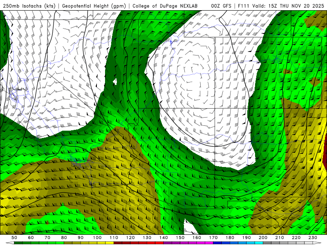Click the 210 knot legend label

[x=280, y=238]
